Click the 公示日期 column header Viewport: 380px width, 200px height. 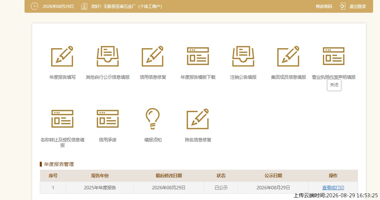click(273, 176)
